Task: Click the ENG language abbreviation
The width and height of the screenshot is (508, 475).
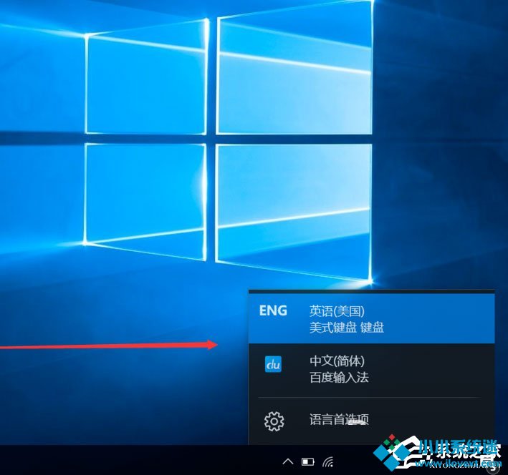Action: (x=273, y=310)
